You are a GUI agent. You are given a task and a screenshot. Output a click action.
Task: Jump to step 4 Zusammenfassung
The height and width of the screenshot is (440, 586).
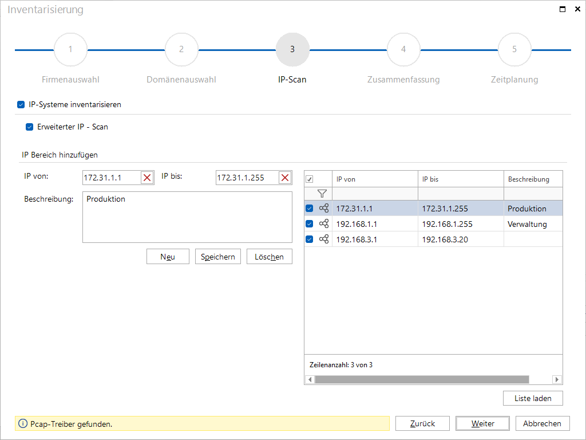[403, 49]
